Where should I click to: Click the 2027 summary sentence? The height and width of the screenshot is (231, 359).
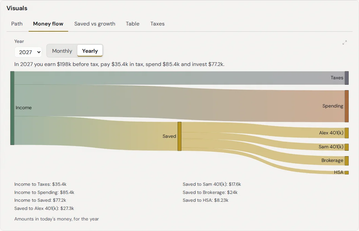119,64
